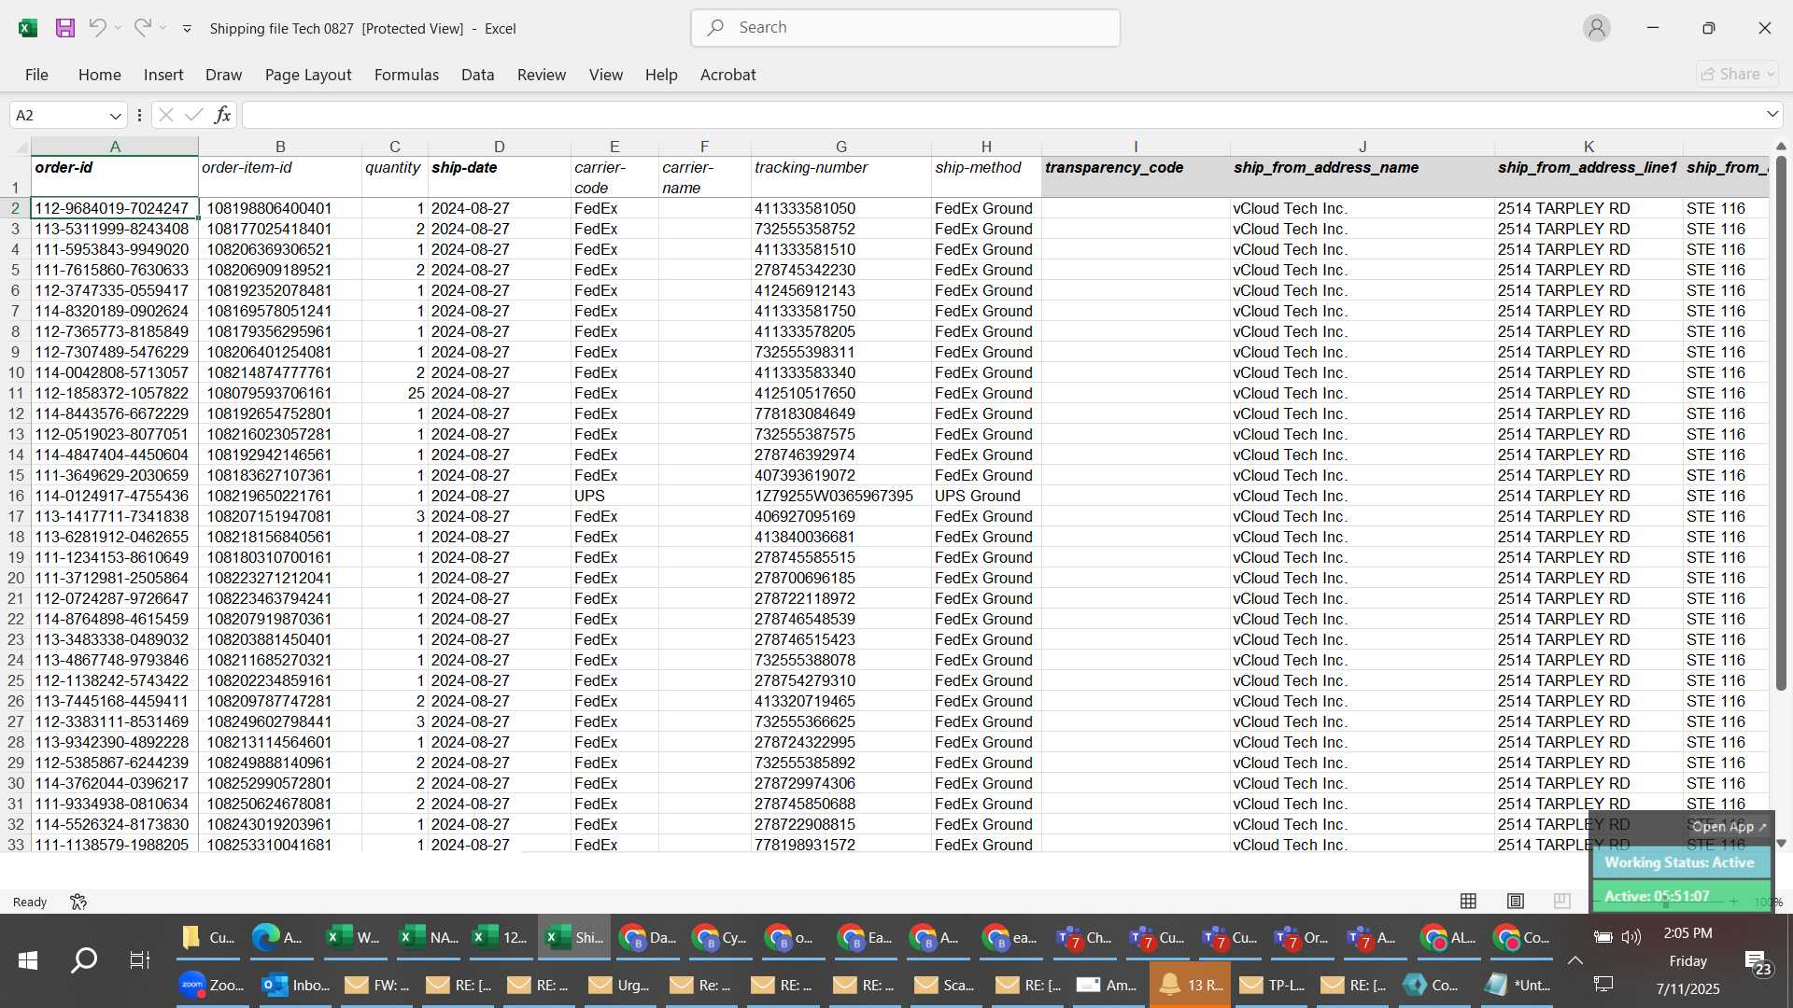Open the '*Unt...' Notepad taskbar item

pos(1517,985)
